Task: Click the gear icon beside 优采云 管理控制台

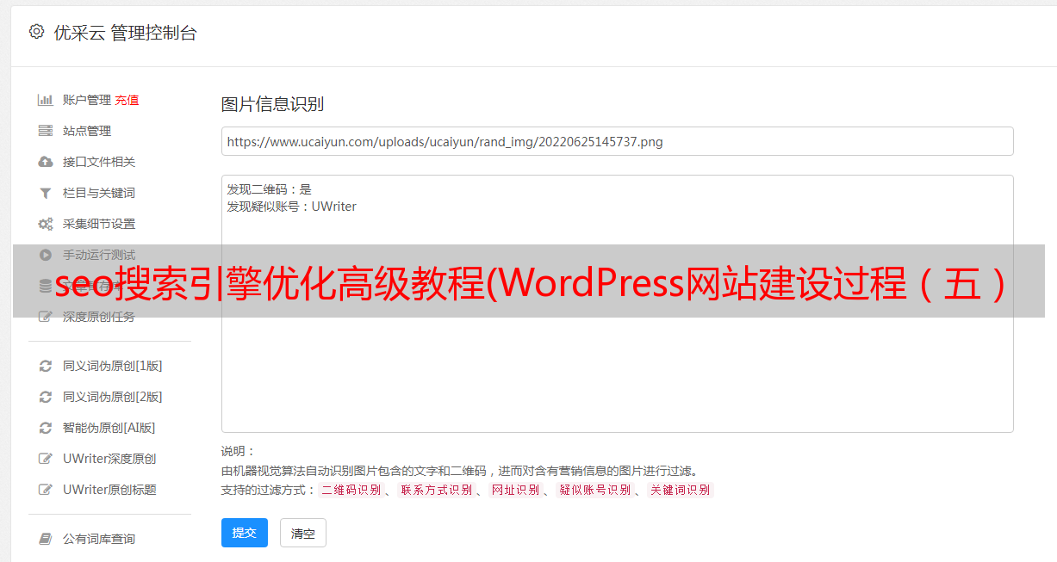Action: tap(36, 32)
